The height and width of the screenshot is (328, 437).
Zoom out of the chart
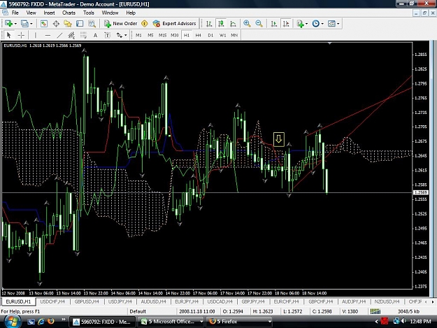(259, 24)
